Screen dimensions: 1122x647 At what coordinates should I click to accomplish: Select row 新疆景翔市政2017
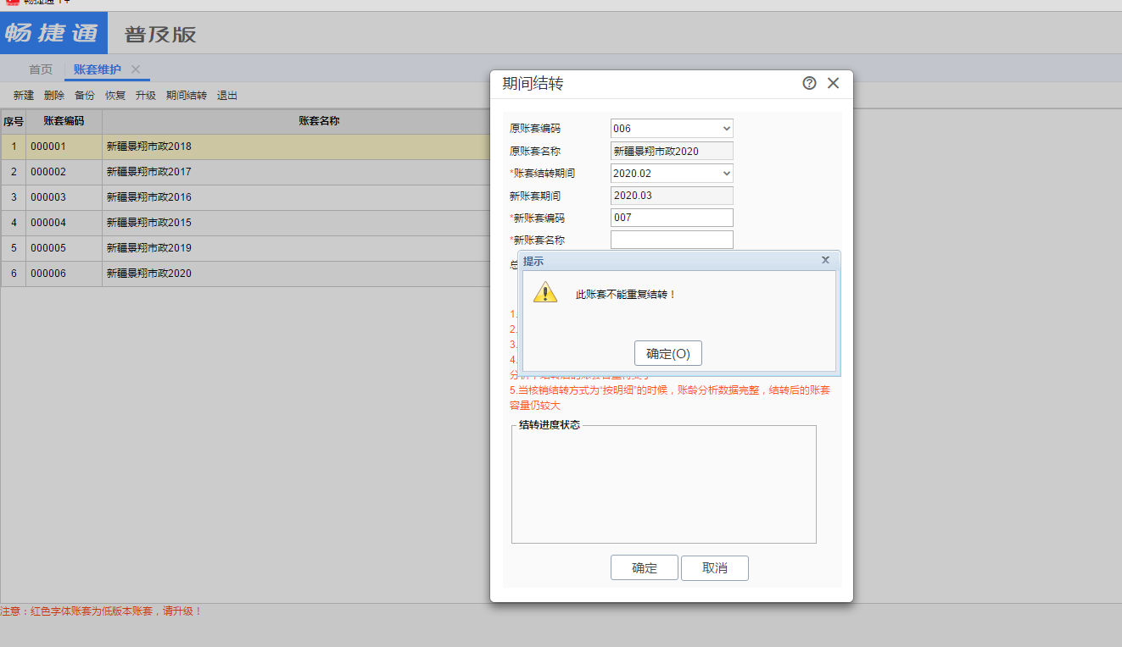(246, 172)
